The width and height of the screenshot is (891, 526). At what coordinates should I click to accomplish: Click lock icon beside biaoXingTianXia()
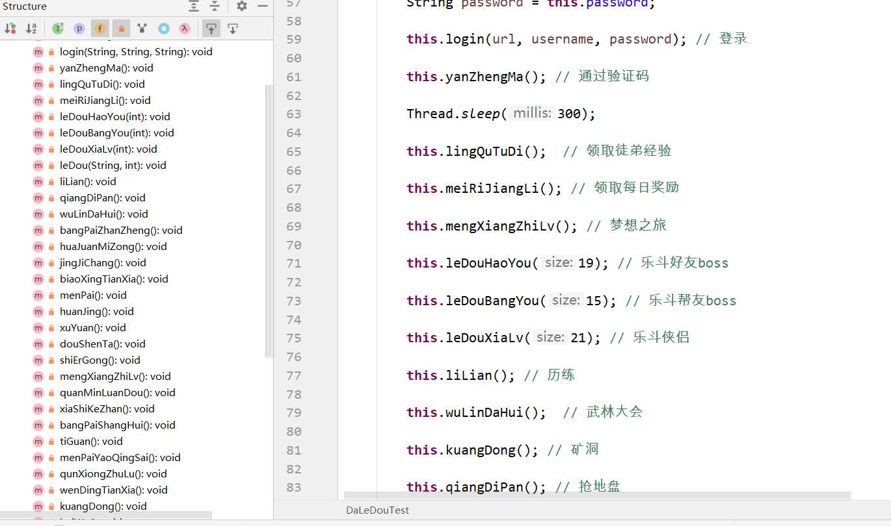51,279
